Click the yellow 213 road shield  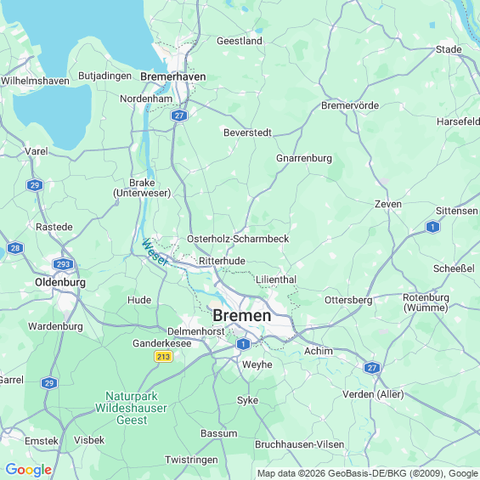(163, 357)
